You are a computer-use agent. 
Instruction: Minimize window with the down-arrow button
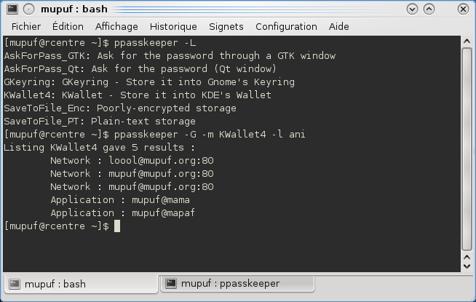click(412, 9)
